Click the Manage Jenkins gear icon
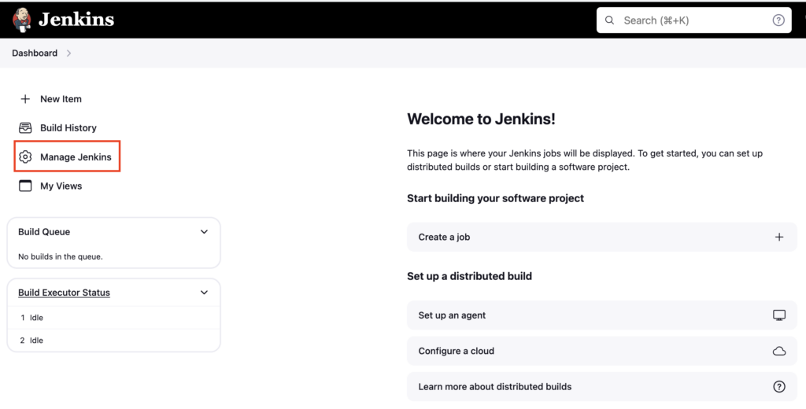The width and height of the screenshot is (806, 409). pos(25,157)
